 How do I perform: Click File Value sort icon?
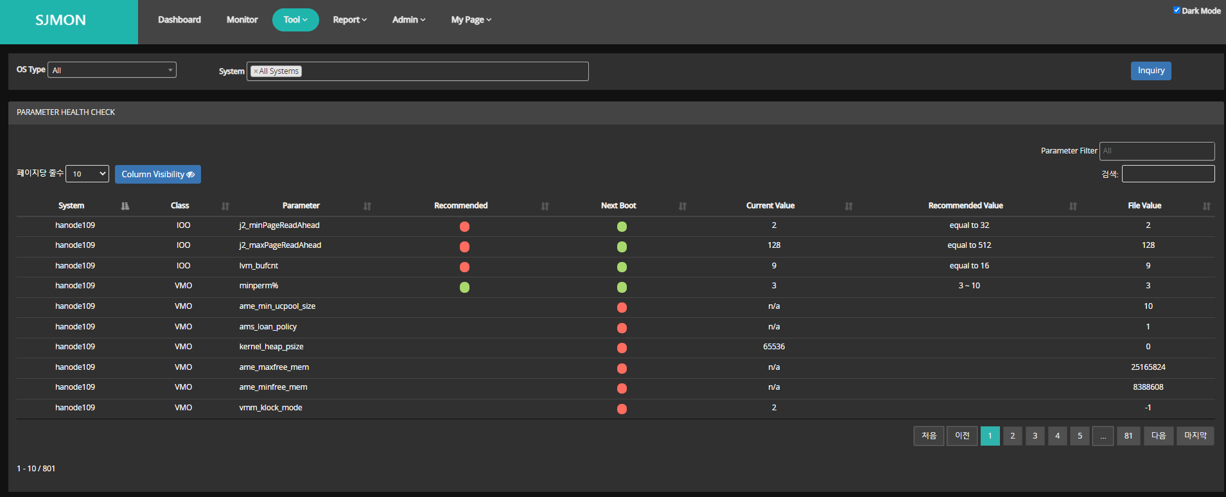(x=1207, y=206)
